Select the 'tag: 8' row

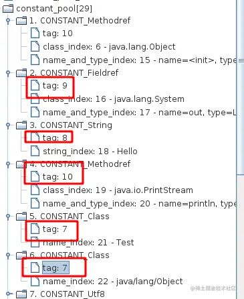(x=55, y=138)
